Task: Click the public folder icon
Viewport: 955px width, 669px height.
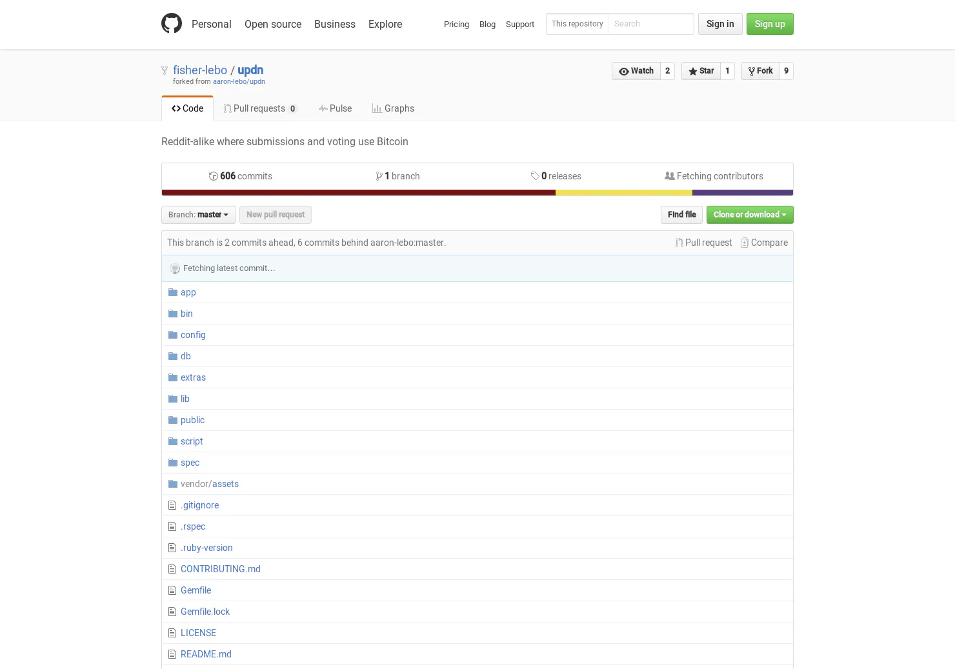Action: [x=173, y=420]
